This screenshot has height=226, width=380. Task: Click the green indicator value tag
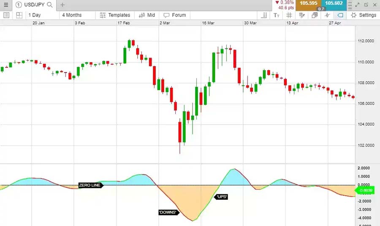365,191
